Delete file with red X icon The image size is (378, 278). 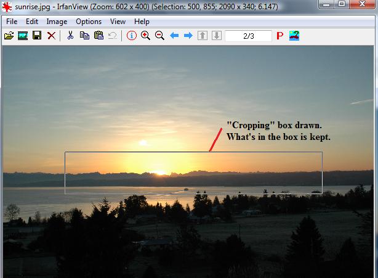pyautogui.click(x=51, y=36)
